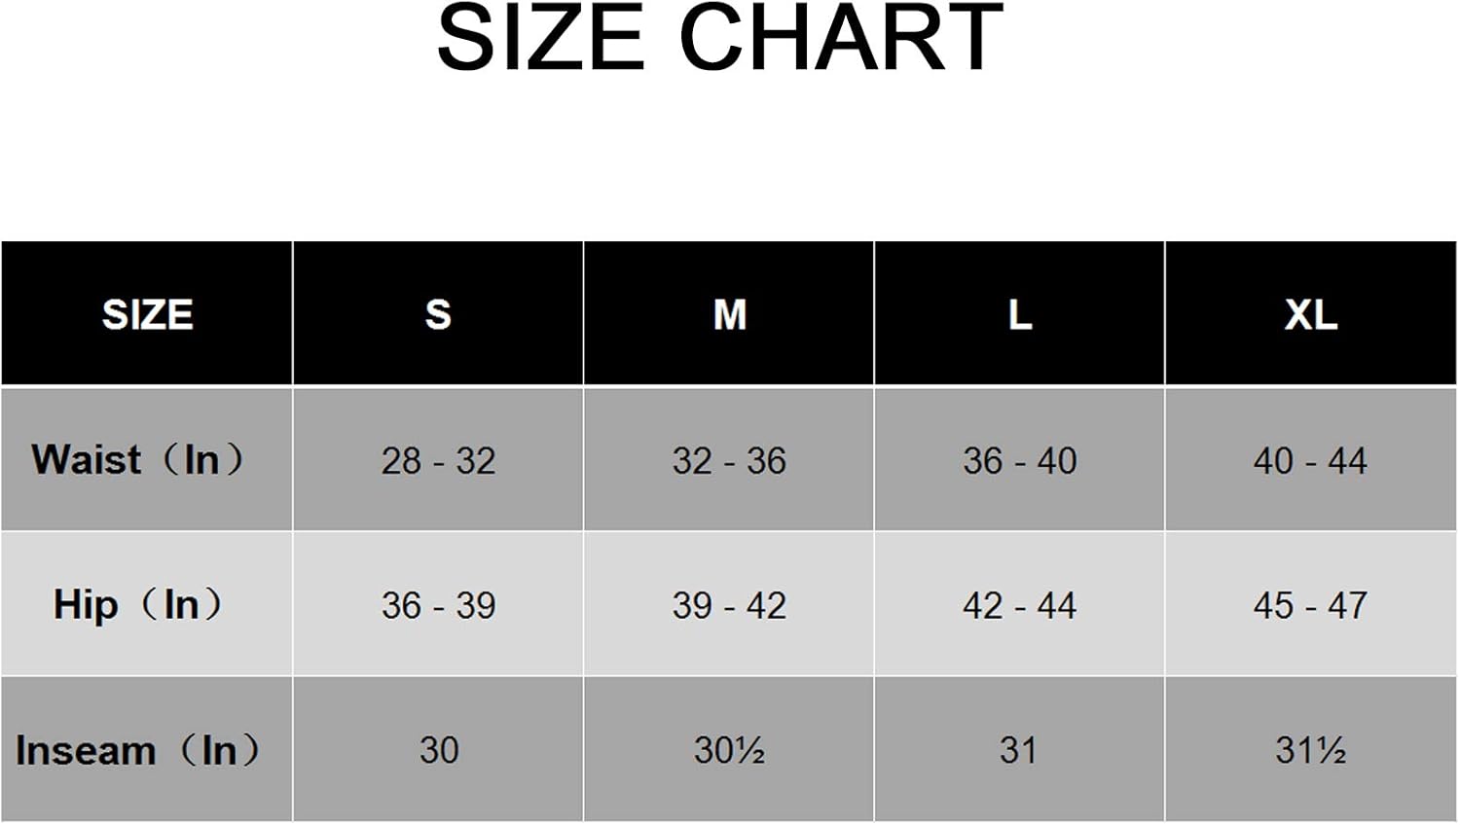Click the SIZE header cell

pyautogui.click(x=147, y=314)
